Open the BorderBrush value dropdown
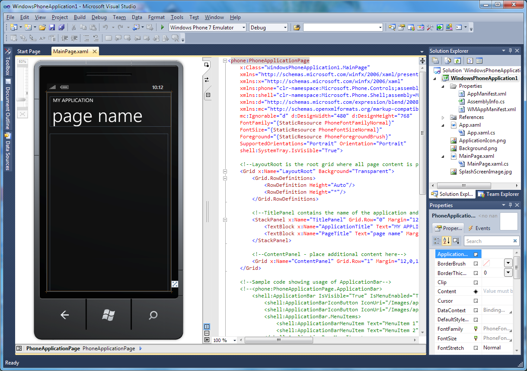This screenshot has height=371, width=527. pos(508,263)
